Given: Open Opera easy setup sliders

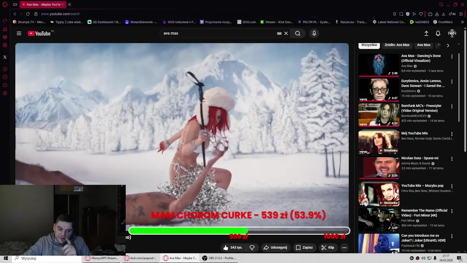Looking at the screenshot, I should pos(462,14).
